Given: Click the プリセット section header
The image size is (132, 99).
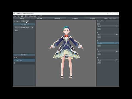Looking at the screenshot, I should 24,24.
